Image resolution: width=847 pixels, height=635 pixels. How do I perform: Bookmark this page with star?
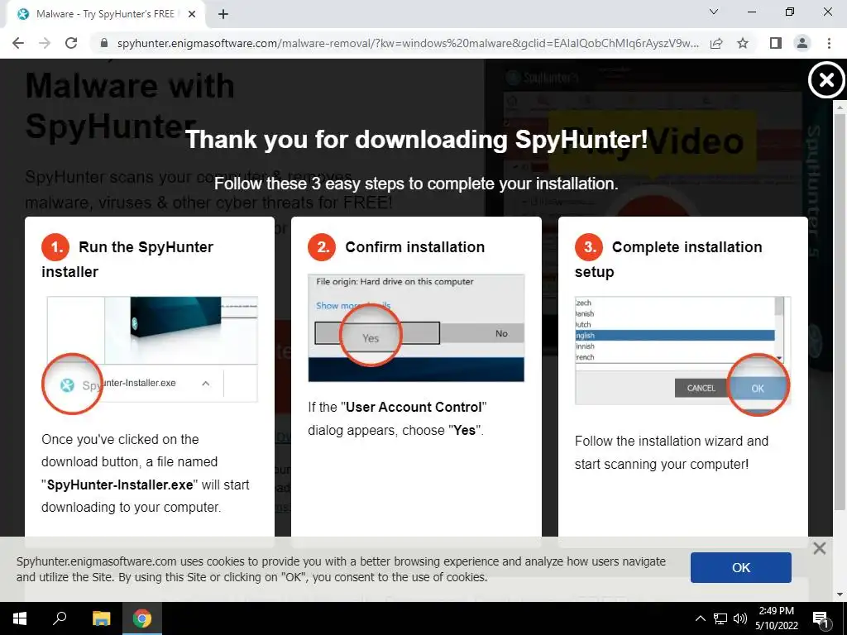click(743, 43)
